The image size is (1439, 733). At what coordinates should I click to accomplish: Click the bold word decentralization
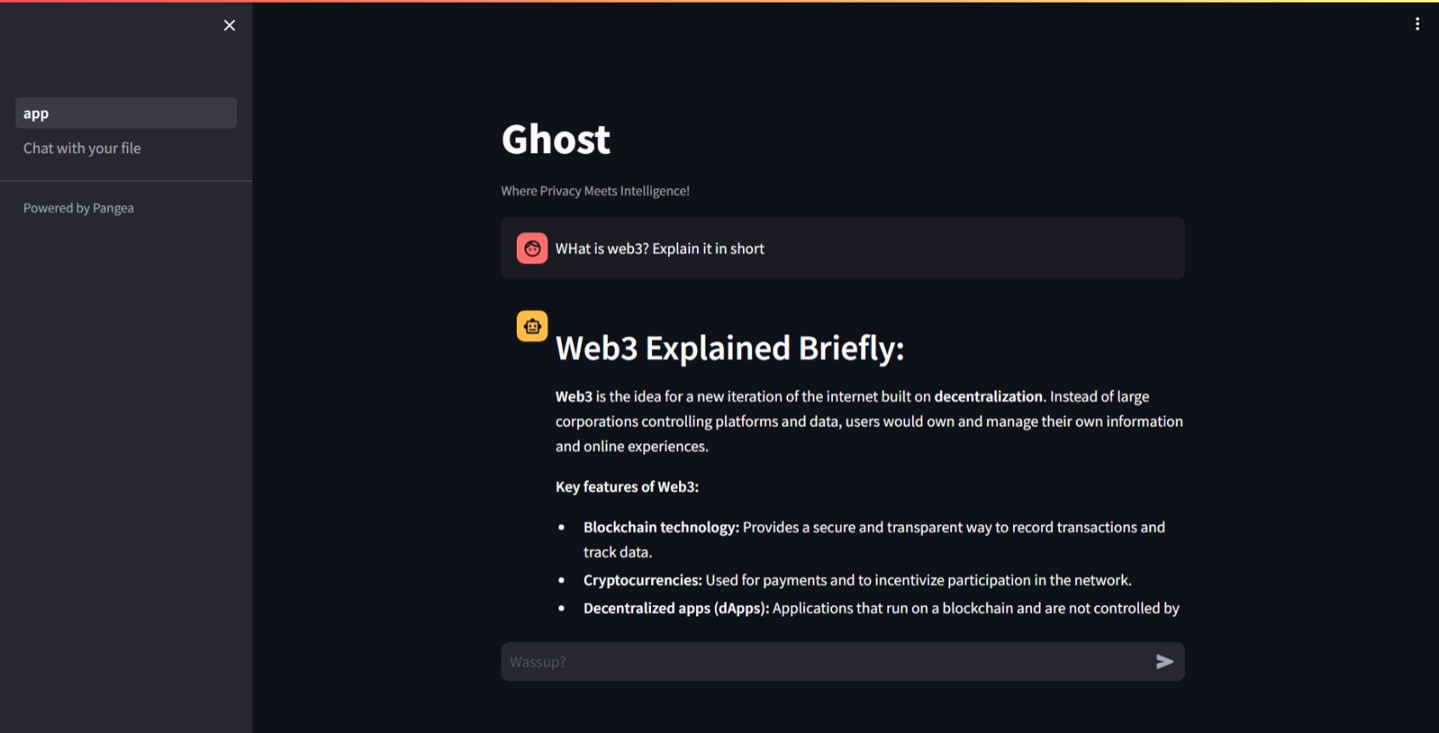tap(989, 397)
